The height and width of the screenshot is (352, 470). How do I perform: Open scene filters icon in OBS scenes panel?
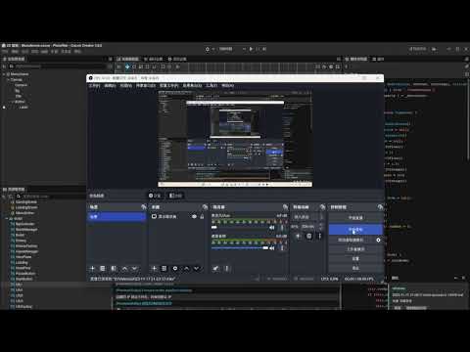tap(114, 268)
